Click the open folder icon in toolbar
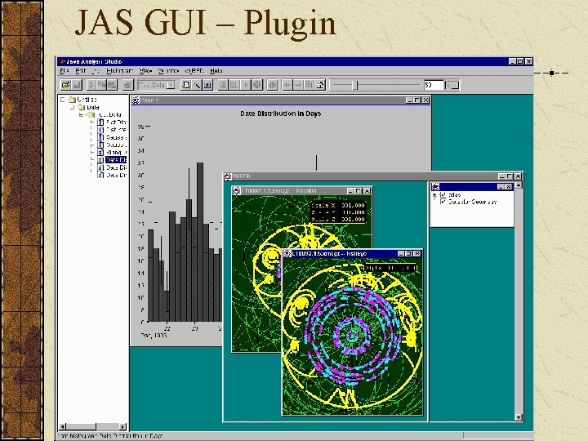Viewport: 588px width, 441px height. tap(65, 85)
